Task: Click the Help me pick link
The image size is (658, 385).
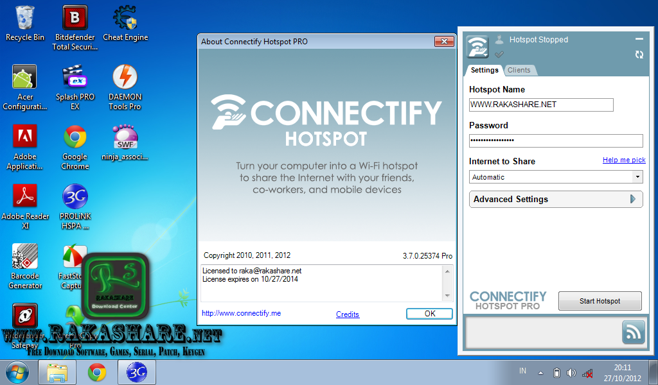Action: (624, 160)
